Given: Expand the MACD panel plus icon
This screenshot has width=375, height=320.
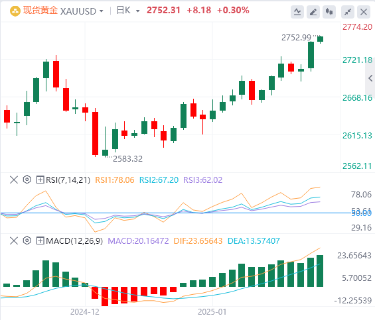Looking at the screenshot, I should [40, 240].
